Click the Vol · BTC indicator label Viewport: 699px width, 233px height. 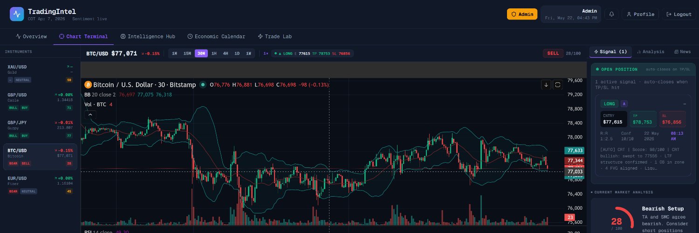coord(95,104)
